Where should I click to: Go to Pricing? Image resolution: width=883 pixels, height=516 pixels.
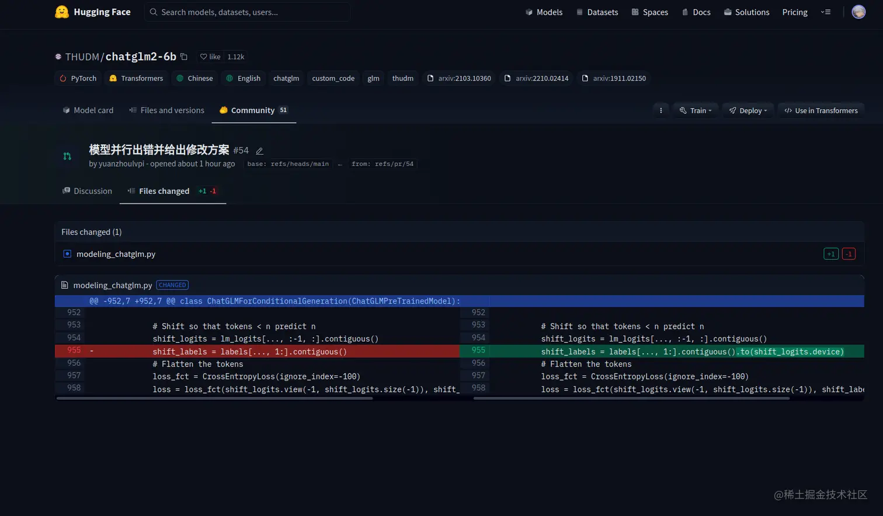795,12
